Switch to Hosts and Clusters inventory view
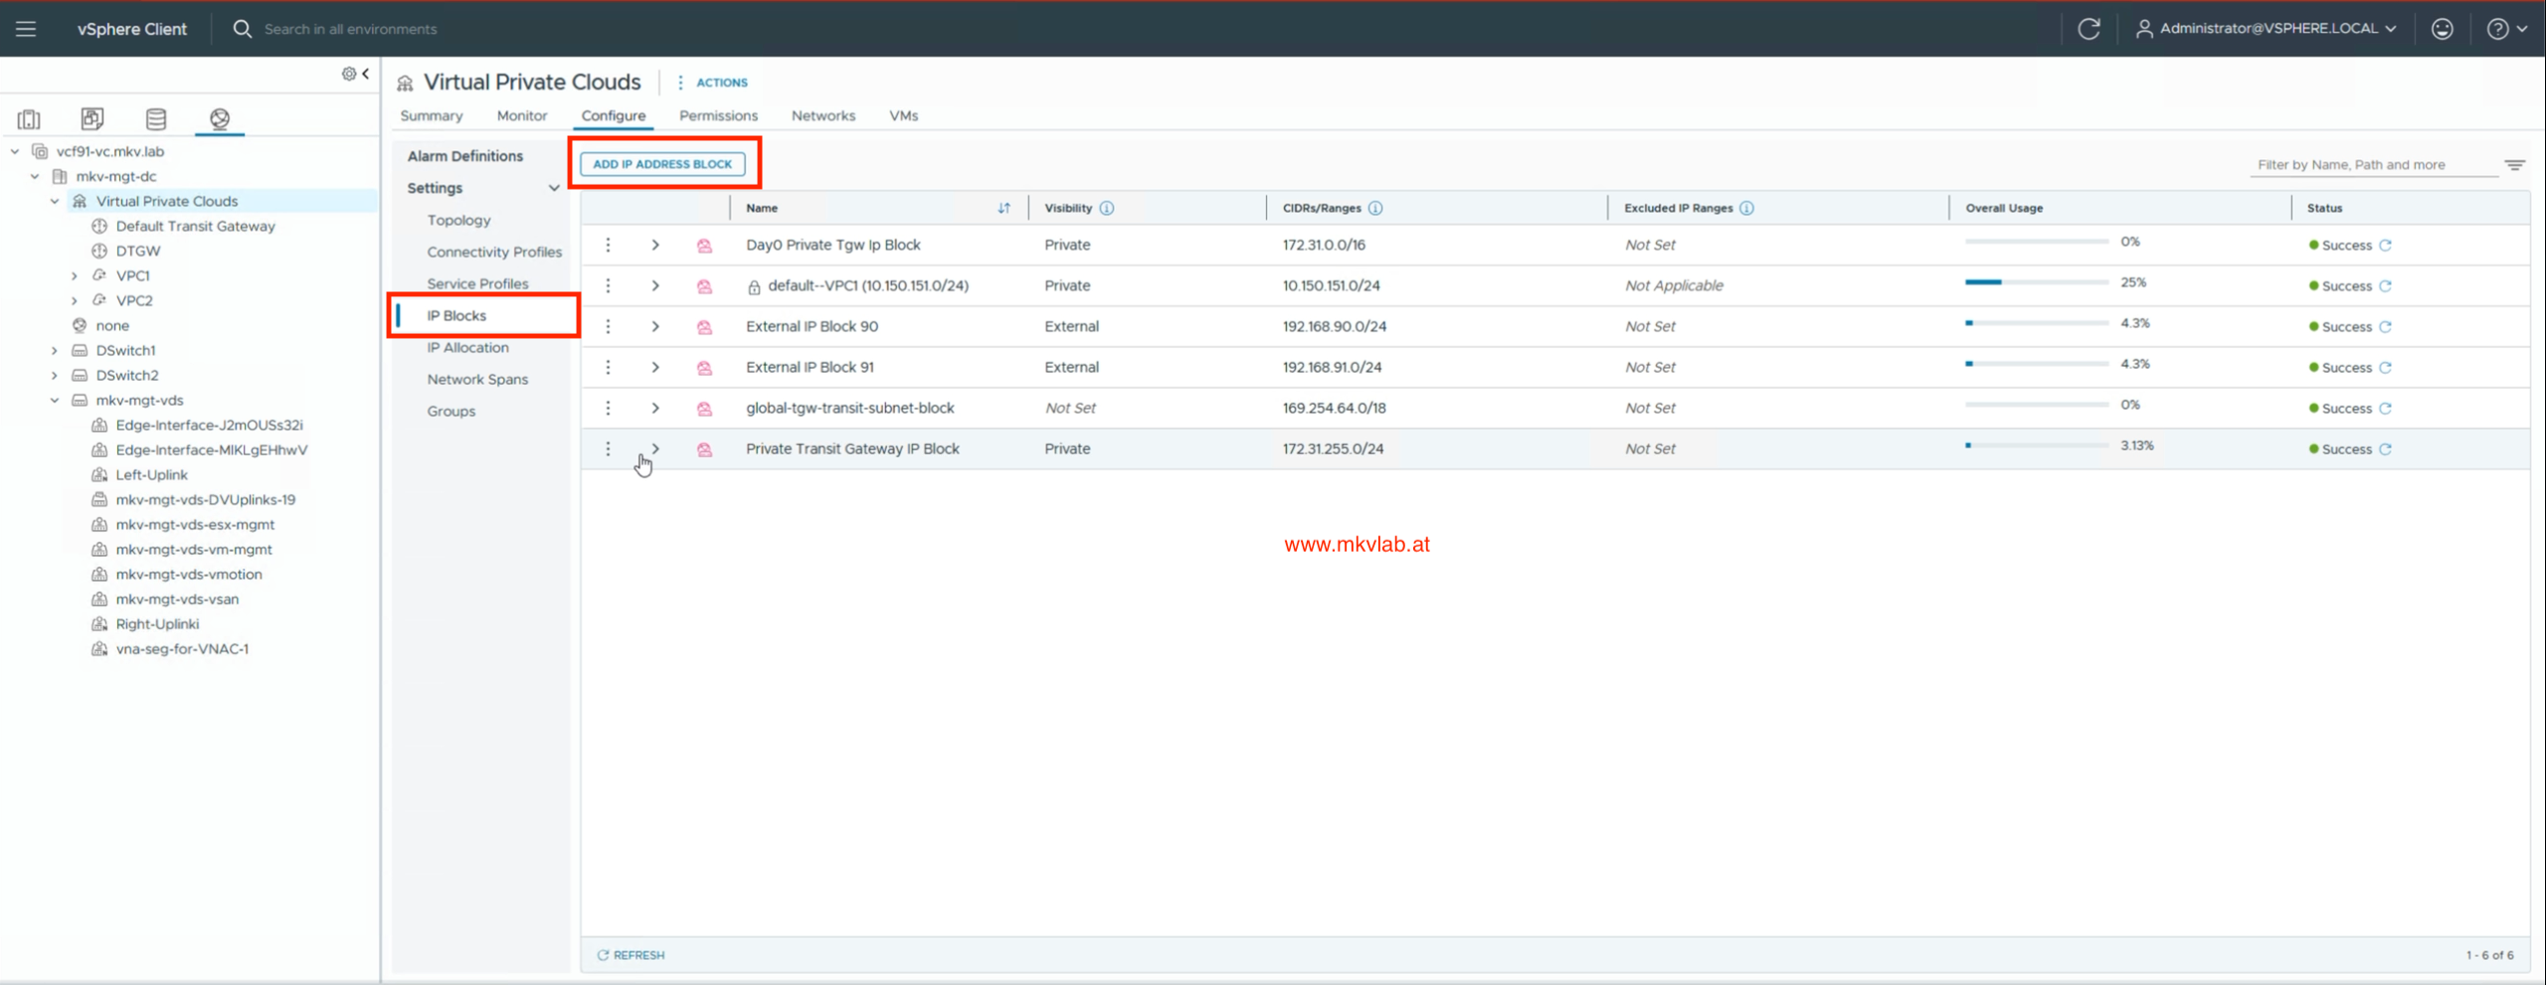Image resolution: width=2546 pixels, height=985 pixels. click(29, 119)
